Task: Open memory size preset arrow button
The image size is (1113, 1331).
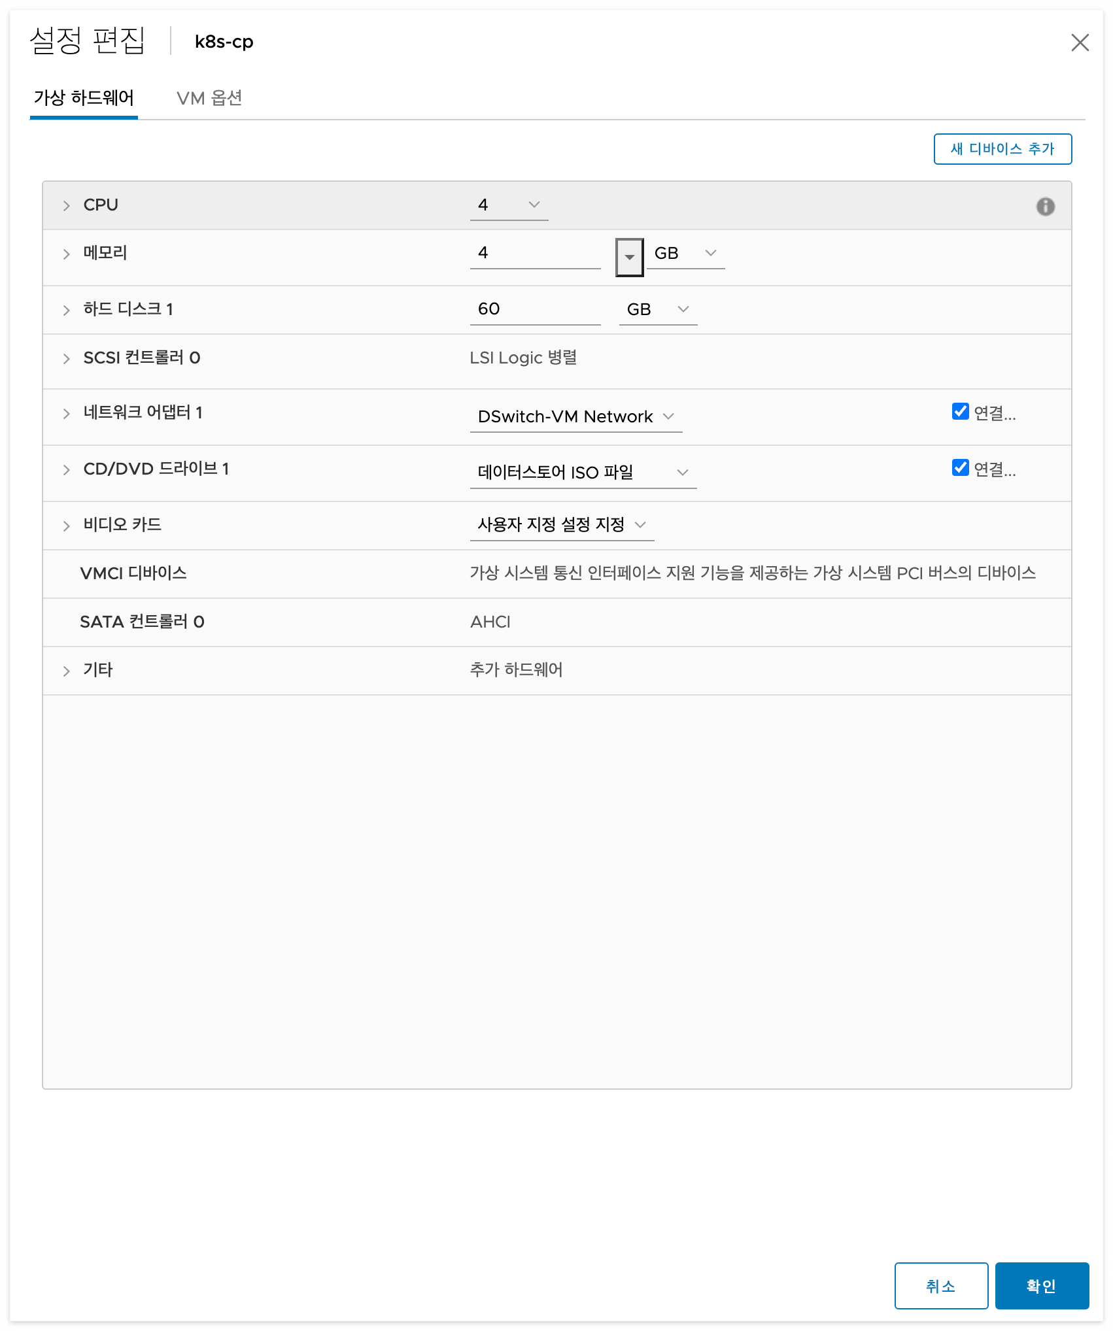Action: coord(629,257)
